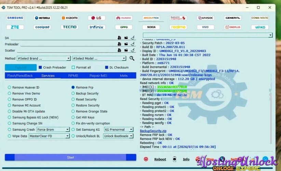
Task: Open the LG brand section
Action: pos(97,18)
